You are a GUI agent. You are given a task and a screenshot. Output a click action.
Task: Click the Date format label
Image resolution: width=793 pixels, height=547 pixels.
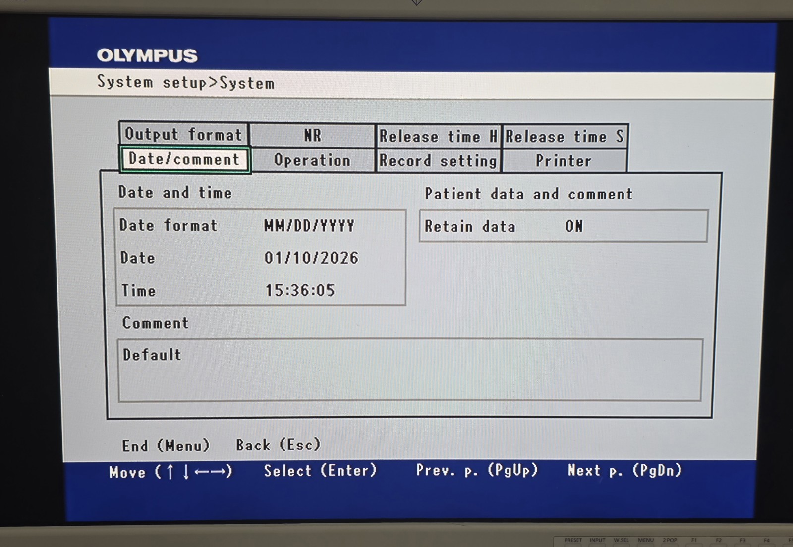point(169,225)
